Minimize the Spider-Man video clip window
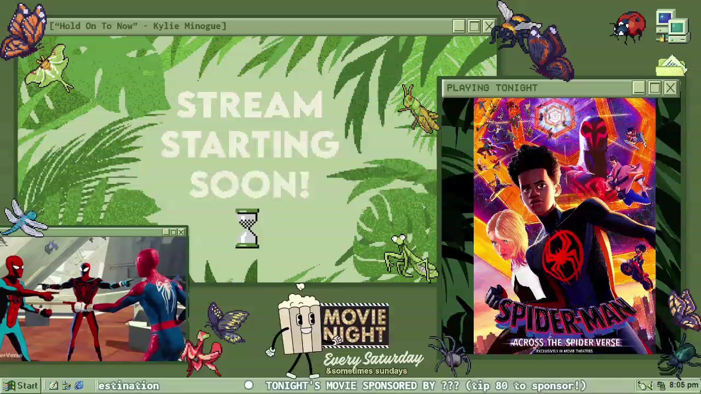701x394 pixels. pyautogui.click(x=166, y=232)
